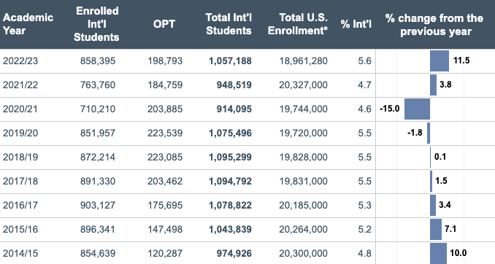Select the 18,961,280 U.S. enrollment cell

(x=304, y=61)
